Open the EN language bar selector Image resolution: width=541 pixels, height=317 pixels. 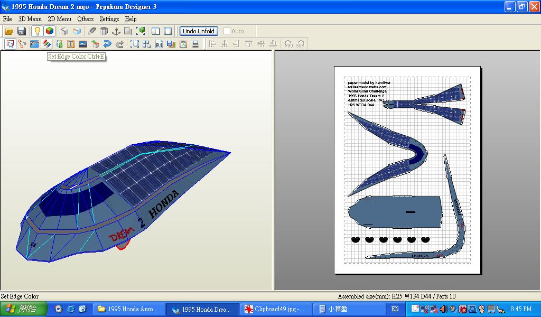point(395,309)
